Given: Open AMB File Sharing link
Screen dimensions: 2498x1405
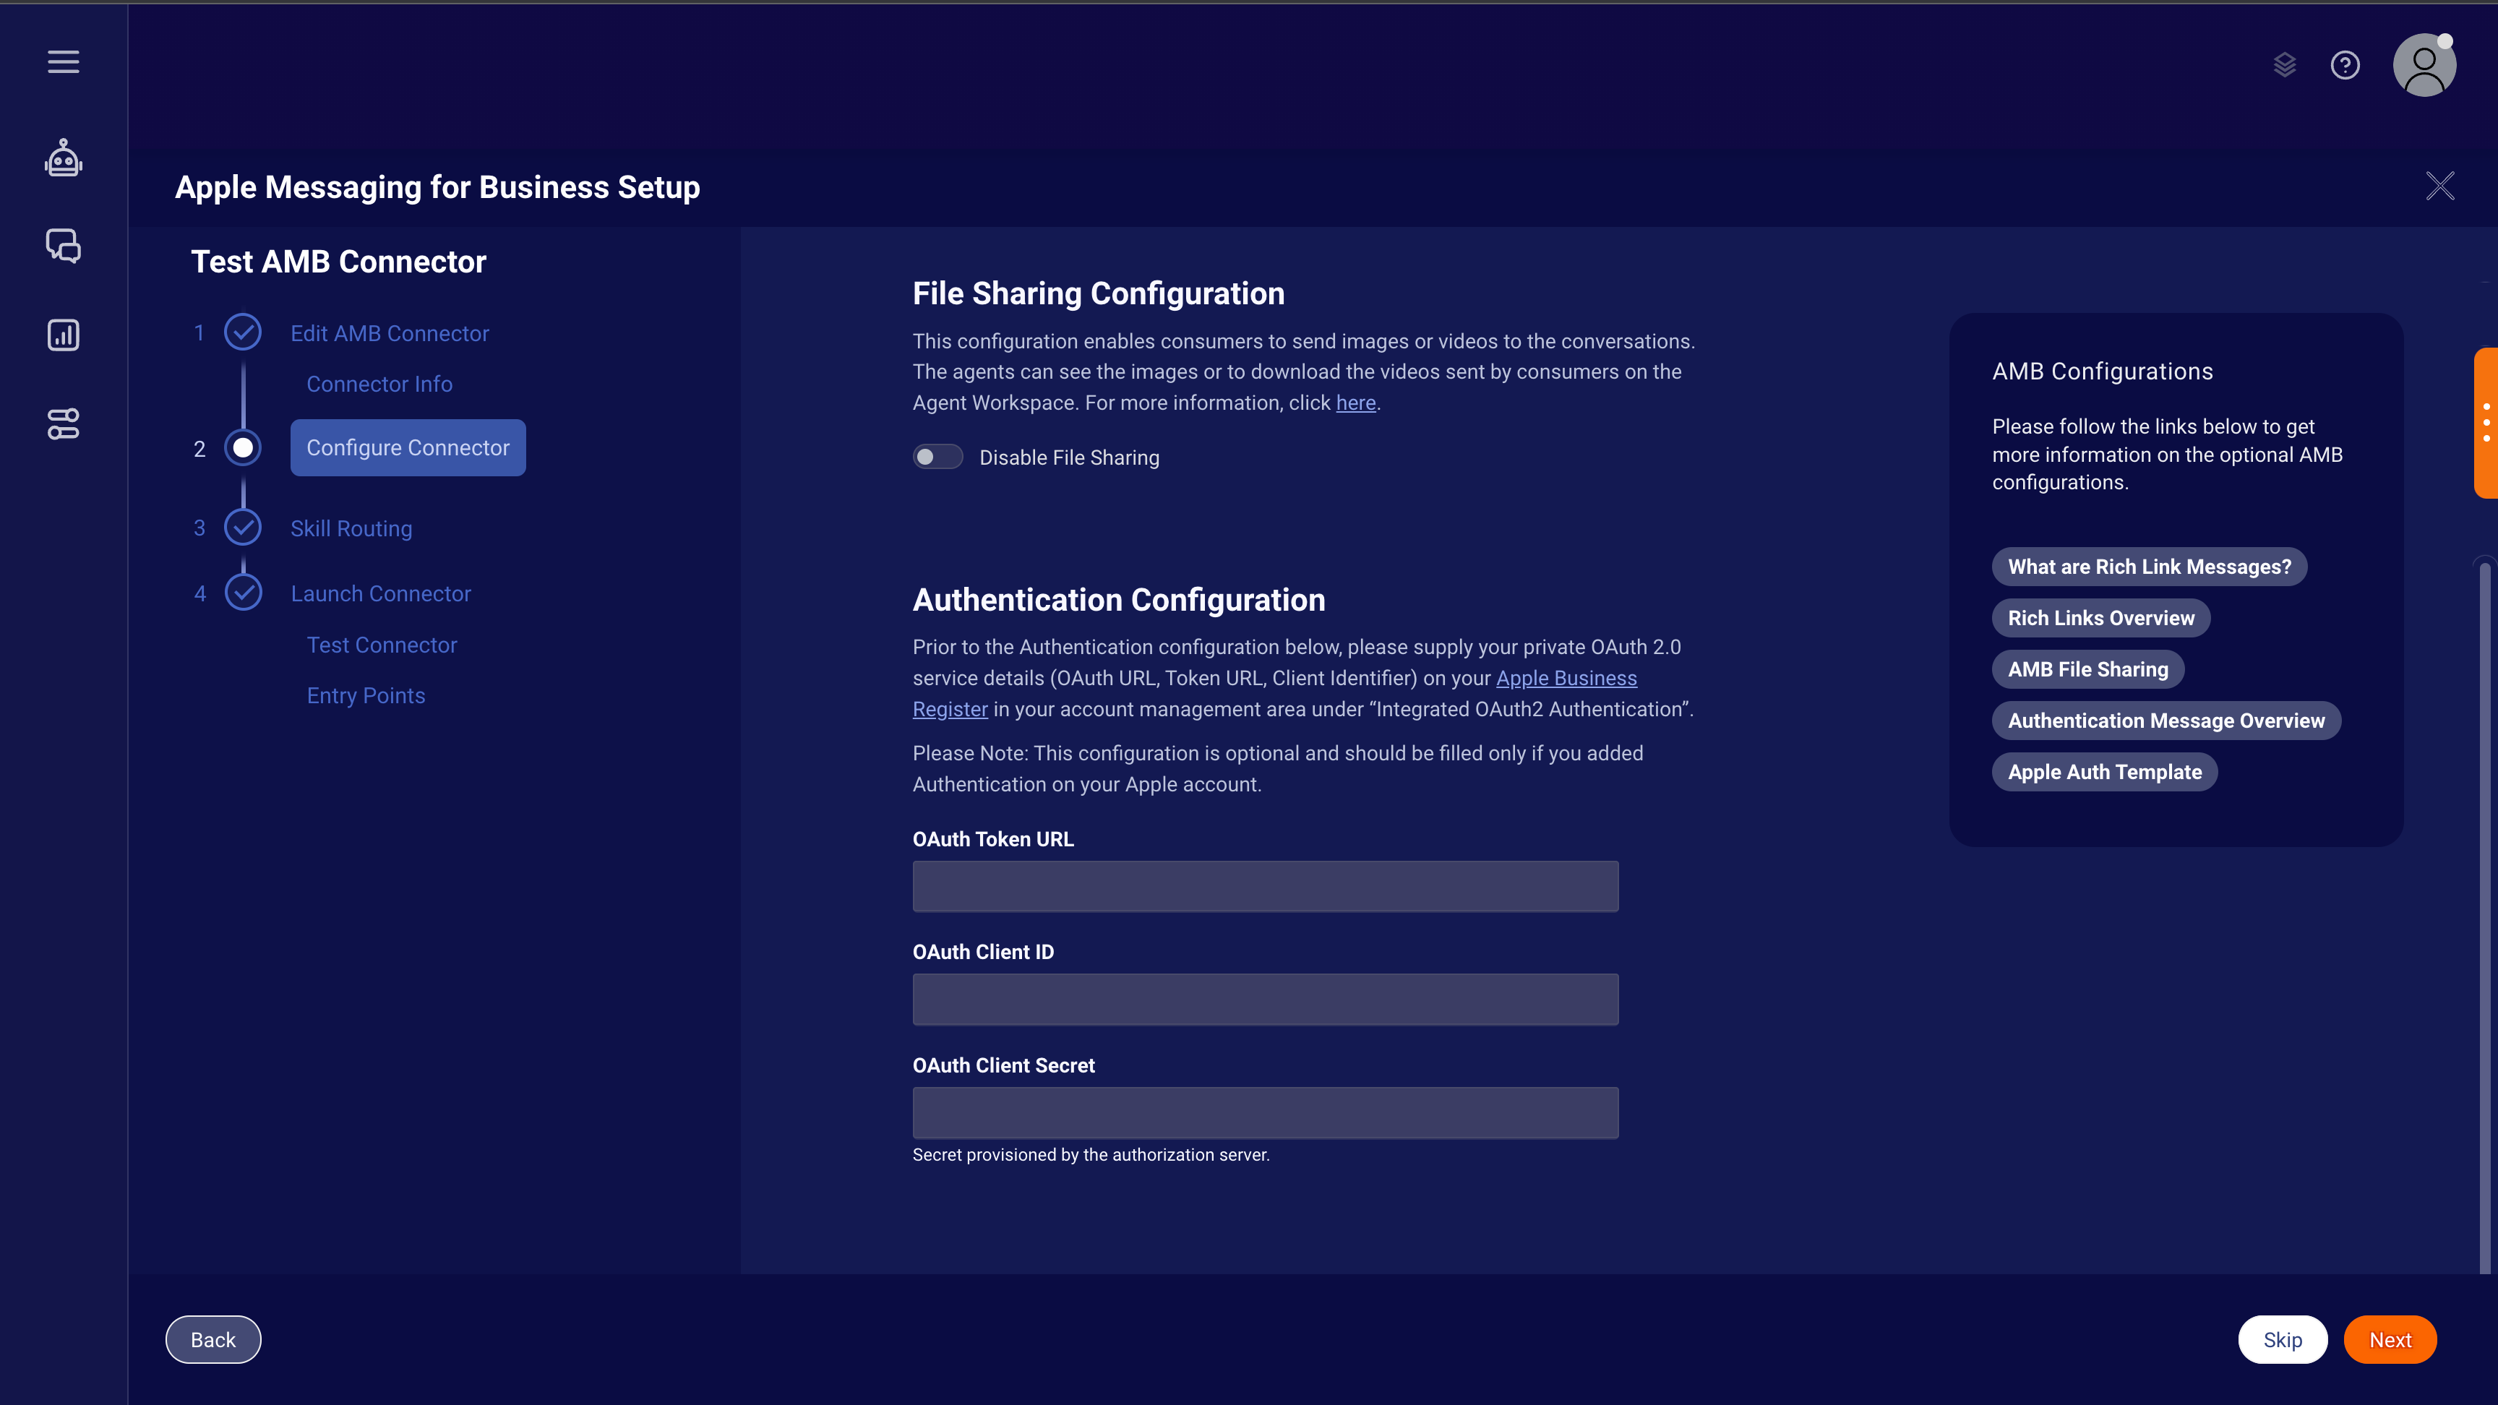Looking at the screenshot, I should pos(2087,669).
